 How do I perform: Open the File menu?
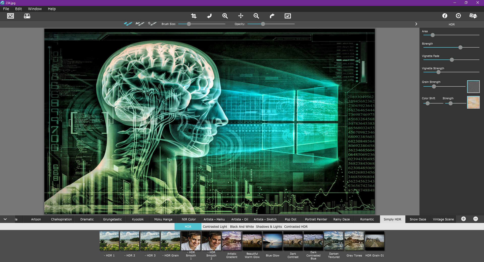point(6,9)
